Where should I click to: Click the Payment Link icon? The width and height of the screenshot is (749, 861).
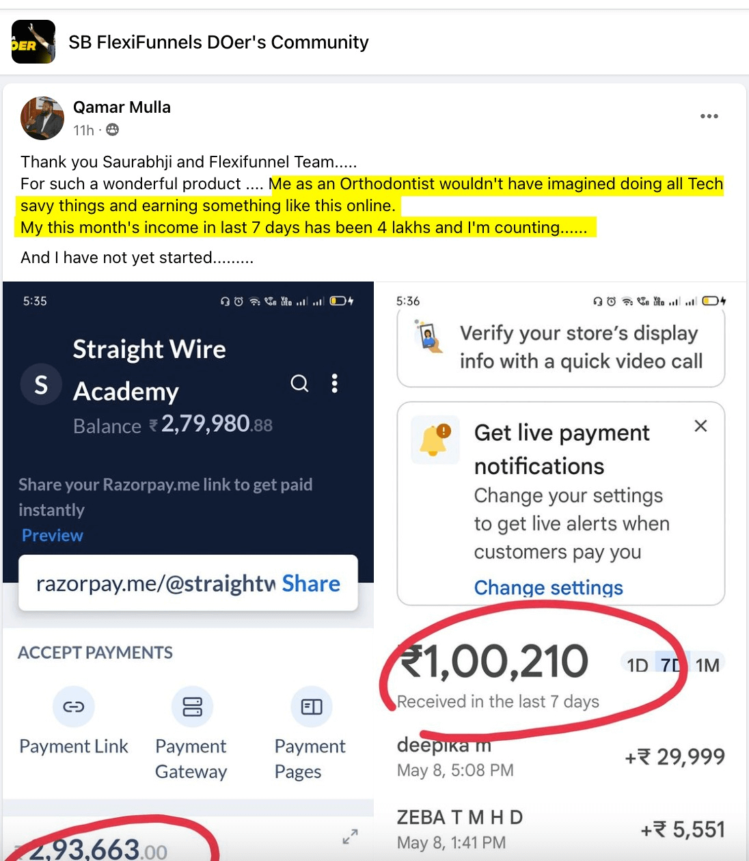coord(73,707)
